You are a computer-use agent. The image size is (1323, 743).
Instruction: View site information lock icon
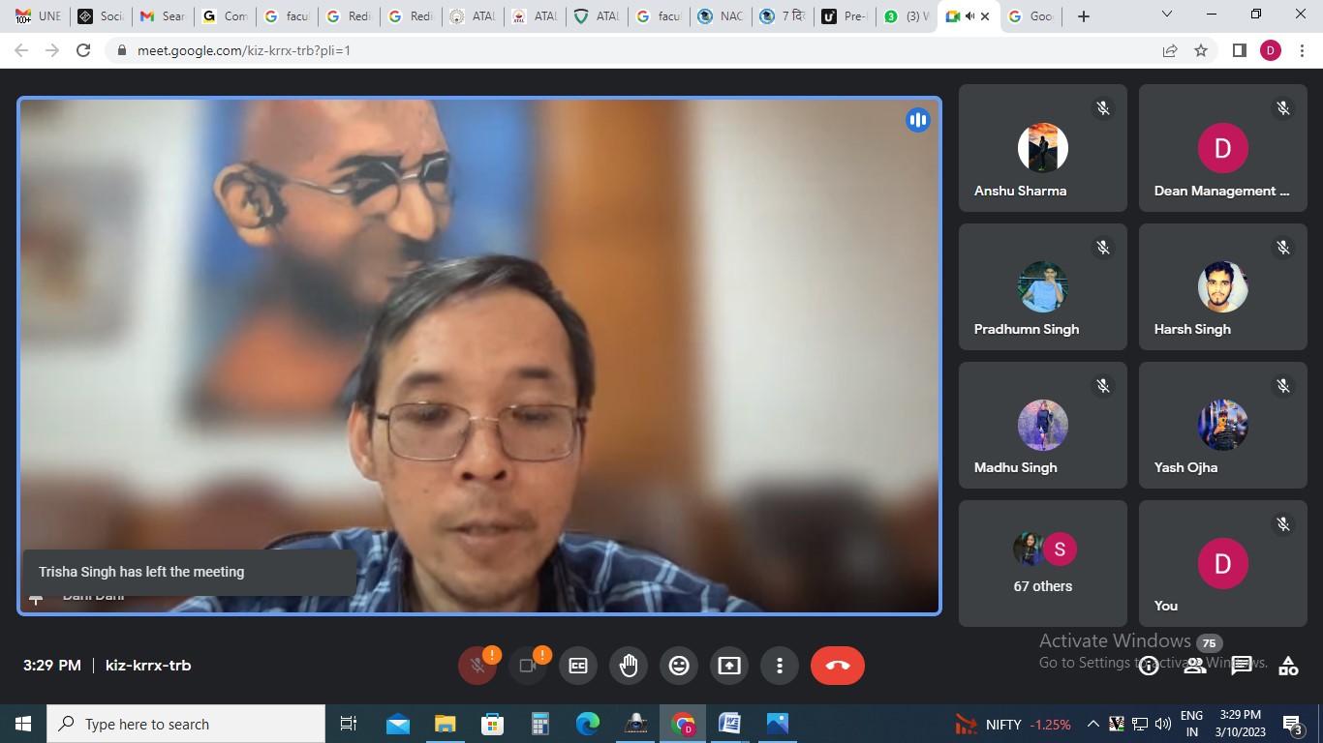121,50
